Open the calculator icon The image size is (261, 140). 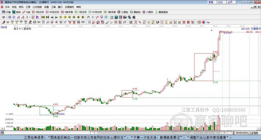(116, 17)
